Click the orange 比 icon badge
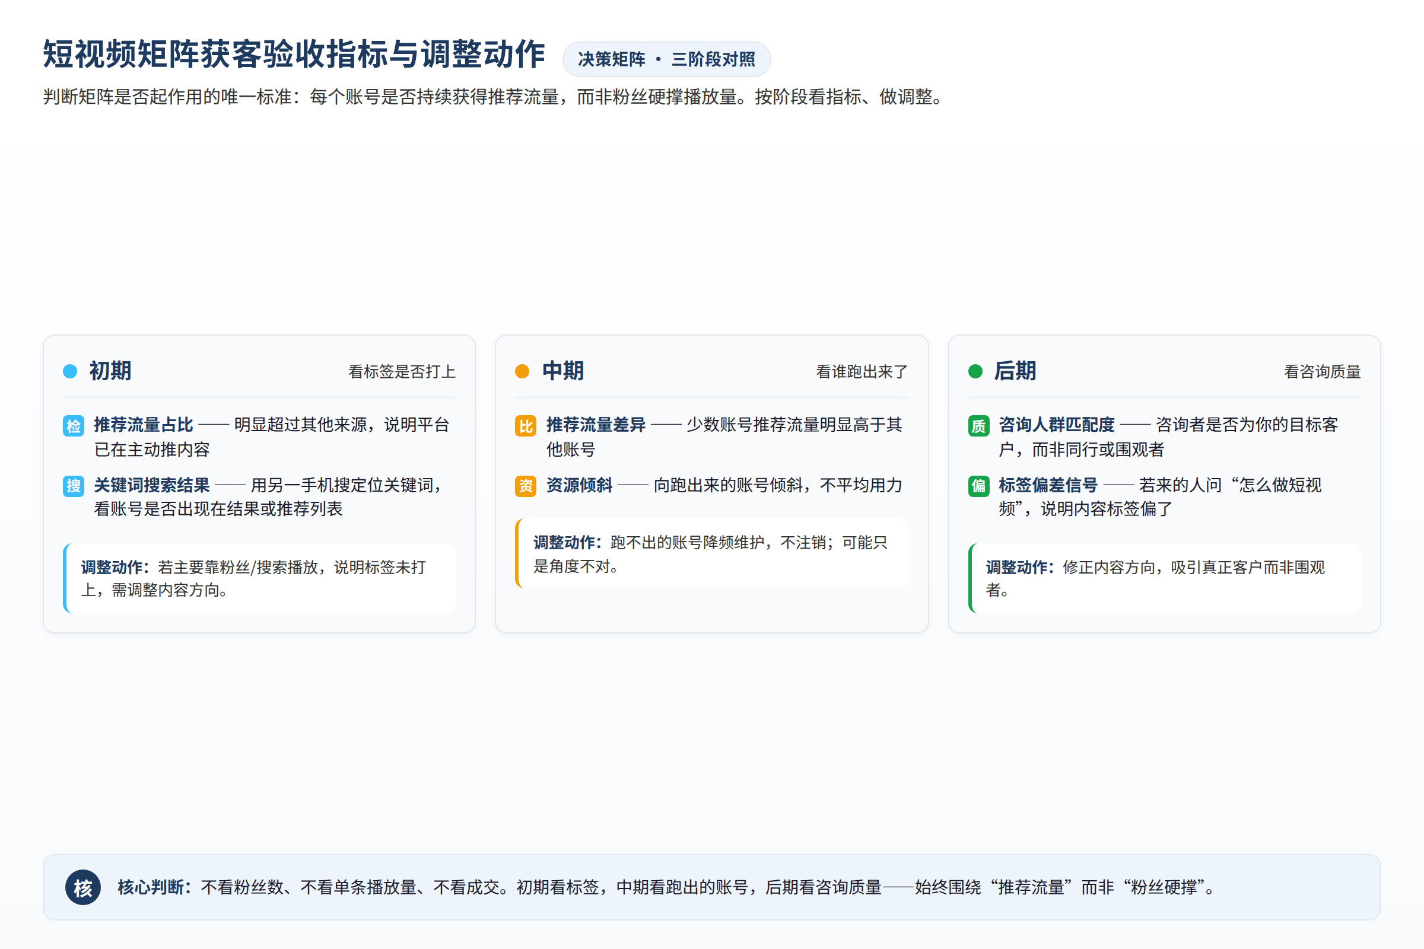 click(526, 425)
